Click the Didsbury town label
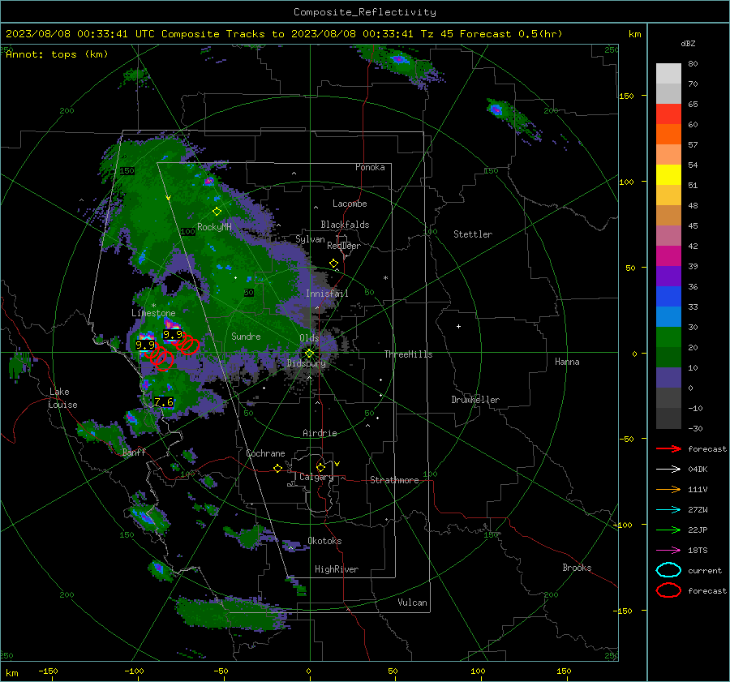Viewport: 730px width, 682px height. pyautogui.click(x=306, y=363)
